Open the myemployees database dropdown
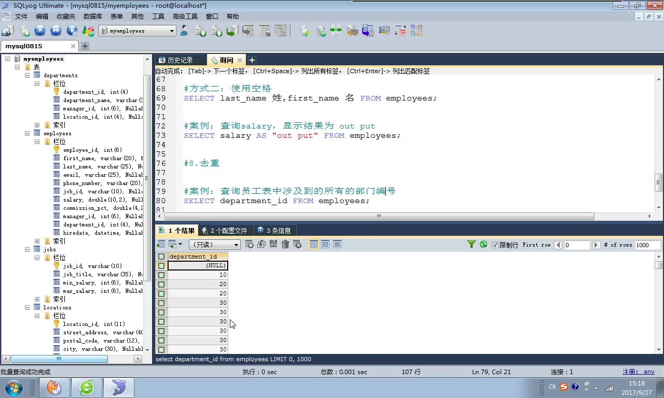The width and height of the screenshot is (664, 398). pos(171,31)
